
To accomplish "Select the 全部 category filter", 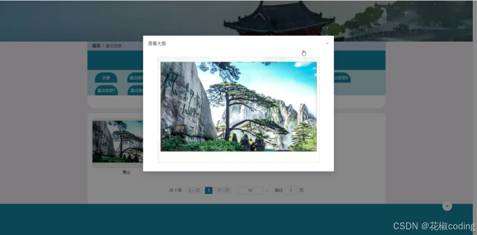I will point(106,78).
